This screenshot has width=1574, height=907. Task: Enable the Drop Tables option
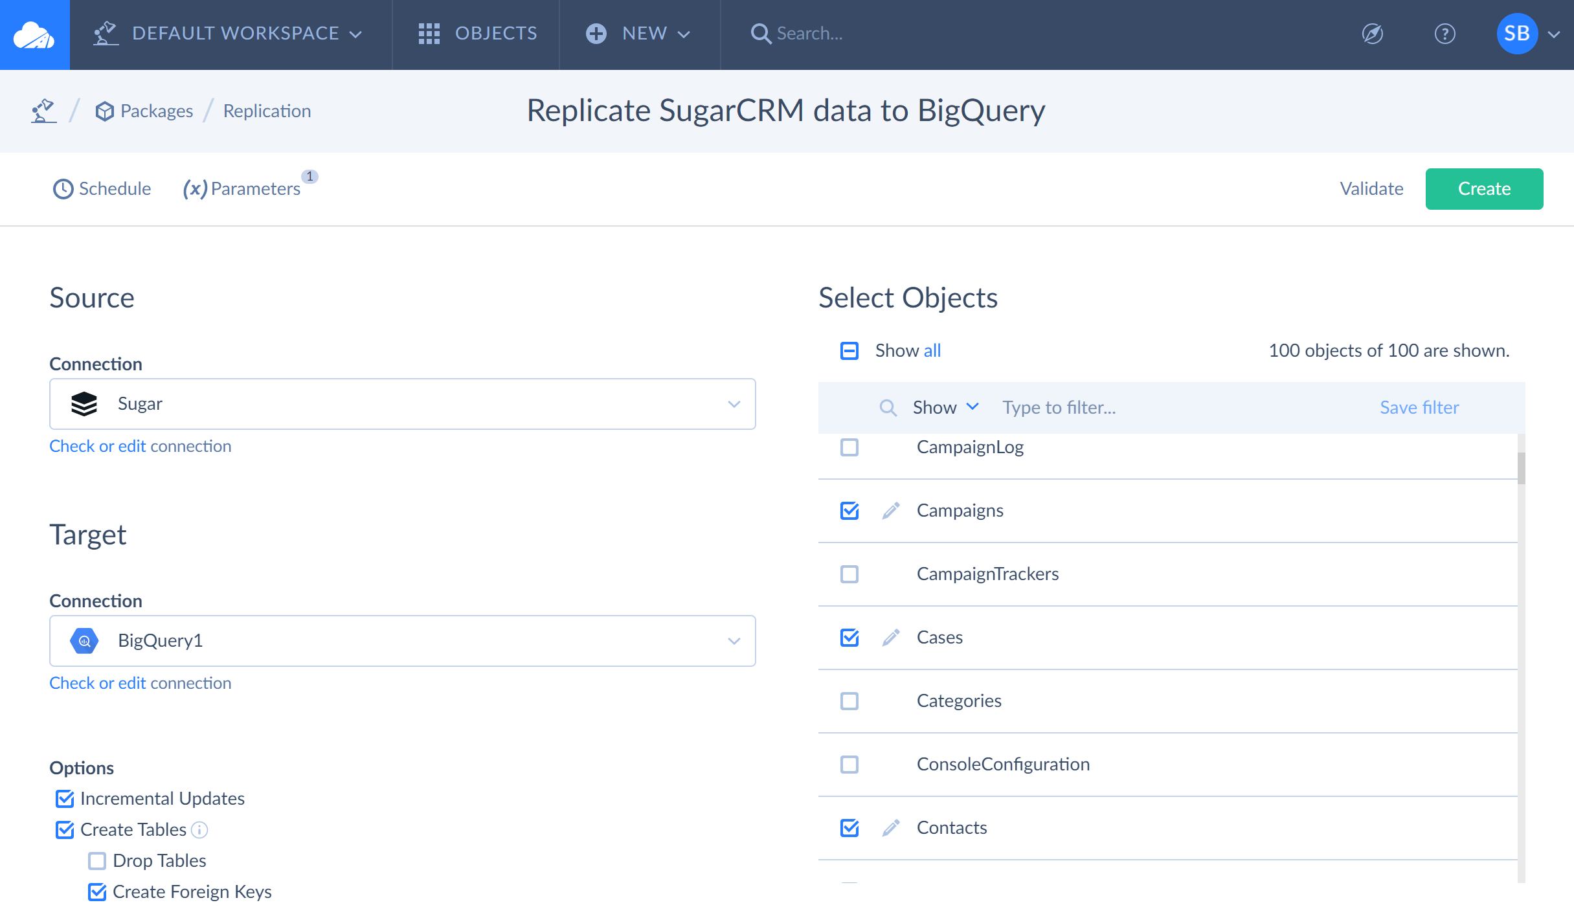coord(97,861)
